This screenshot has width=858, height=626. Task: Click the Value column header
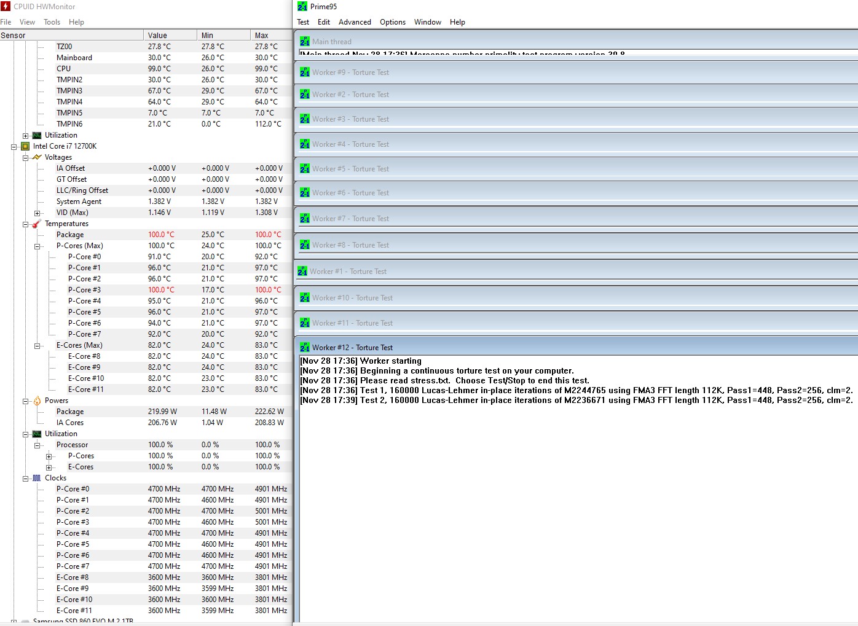tap(170, 35)
